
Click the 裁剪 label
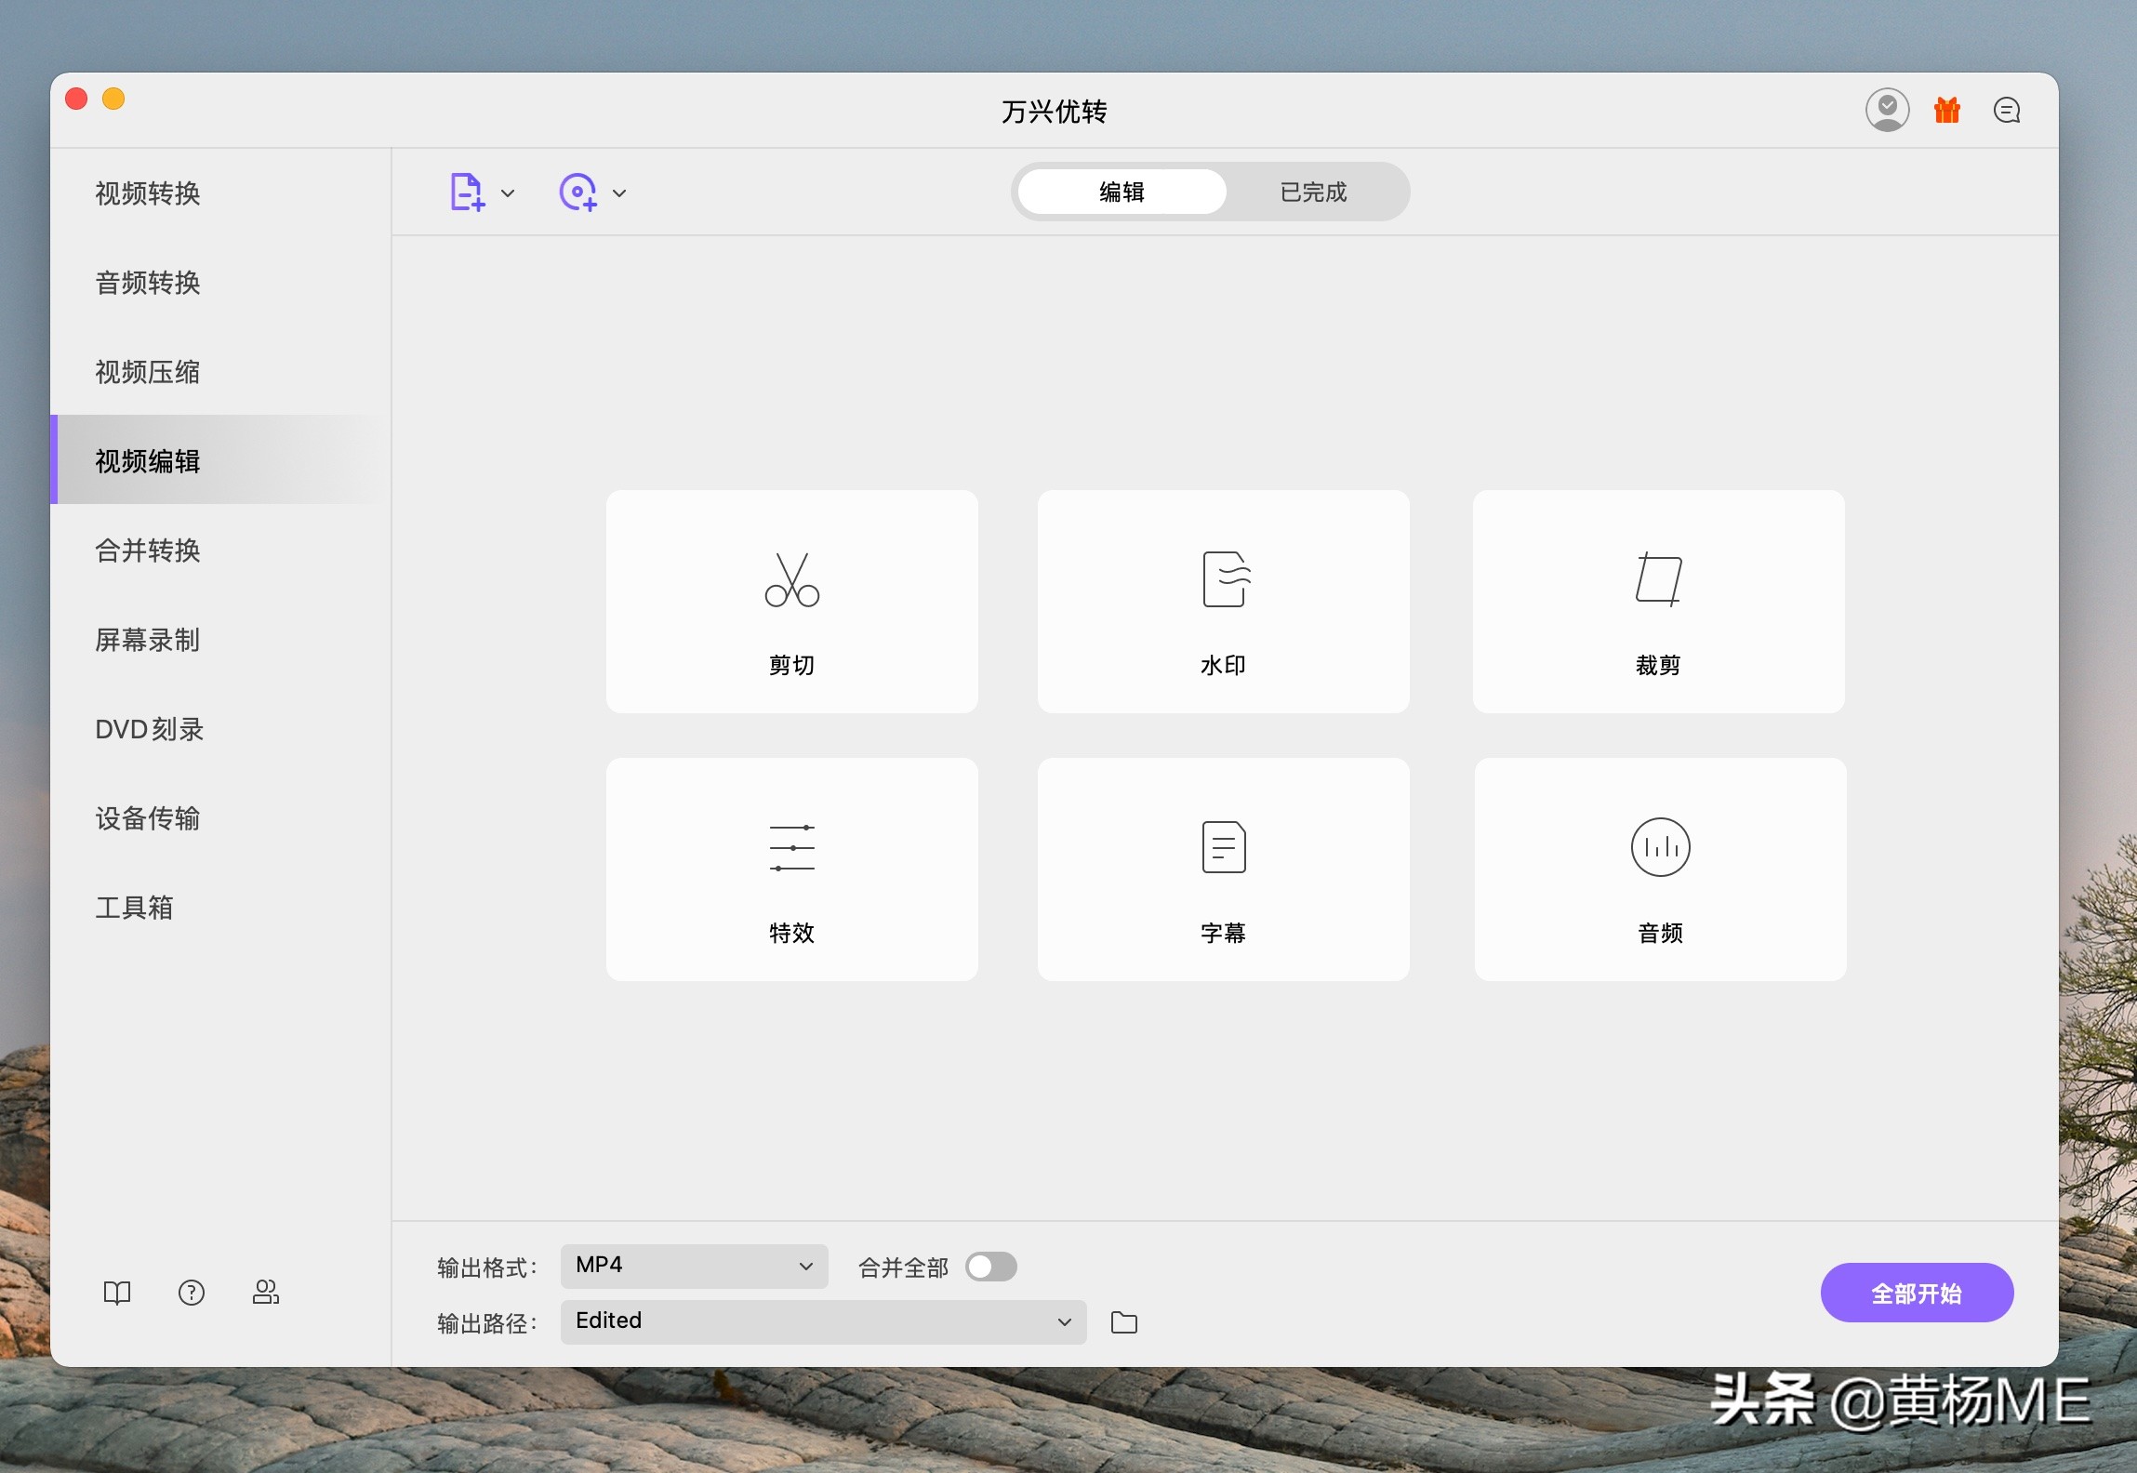pyautogui.click(x=1659, y=666)
